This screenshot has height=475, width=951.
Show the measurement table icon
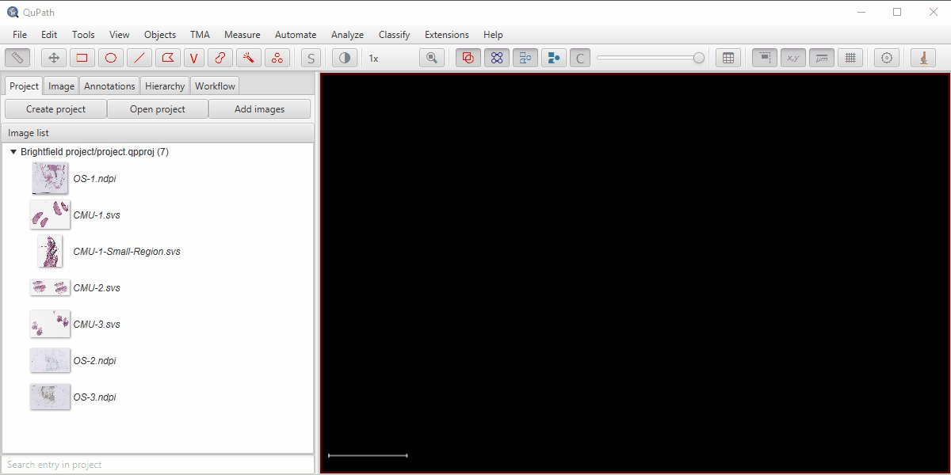(x=728, y=58)
